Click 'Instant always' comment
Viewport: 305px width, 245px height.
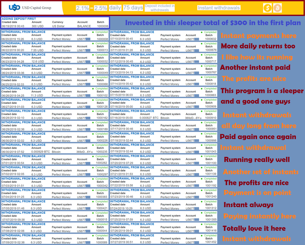(x=248, y=205)
